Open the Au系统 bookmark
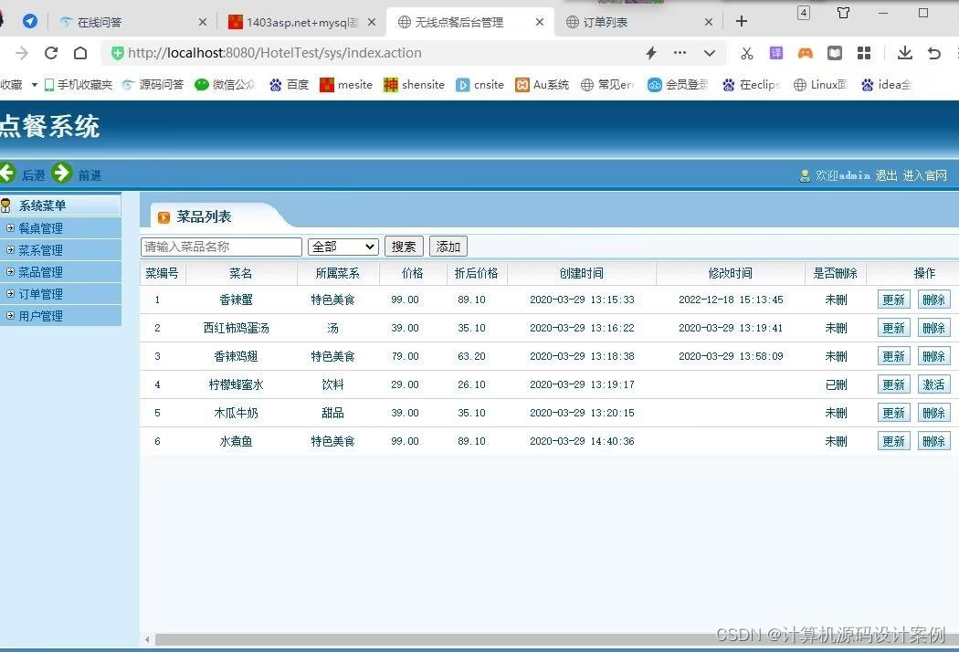This screenshot has width=959, height=652. pyautogui.click(x=543, y=85)
